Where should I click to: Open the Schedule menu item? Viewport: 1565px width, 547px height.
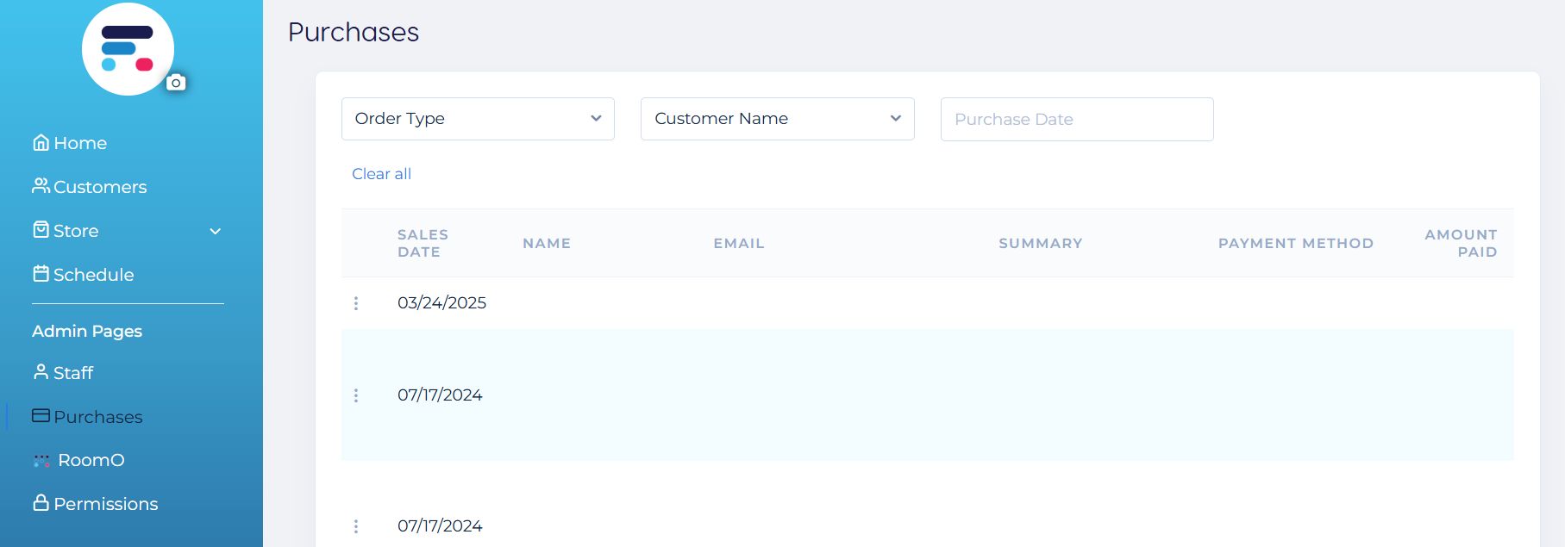click(93, 275)
